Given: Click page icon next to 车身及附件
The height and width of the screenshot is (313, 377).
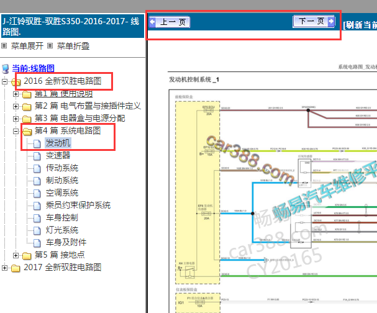Looking at the screenshot, I should [37, 243].
